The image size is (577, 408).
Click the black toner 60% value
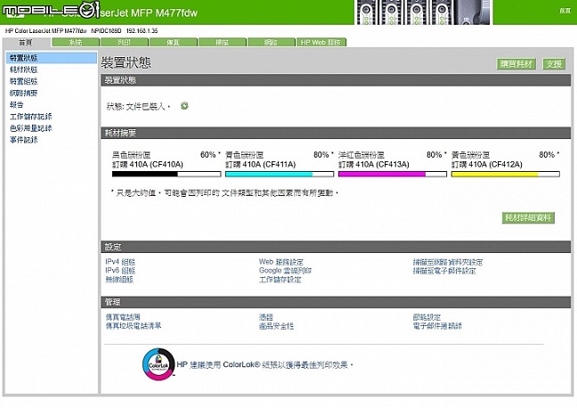pos(208,155)
